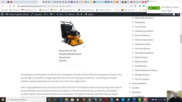Click Edit Post in the admin bar

[x=70, y=14]
